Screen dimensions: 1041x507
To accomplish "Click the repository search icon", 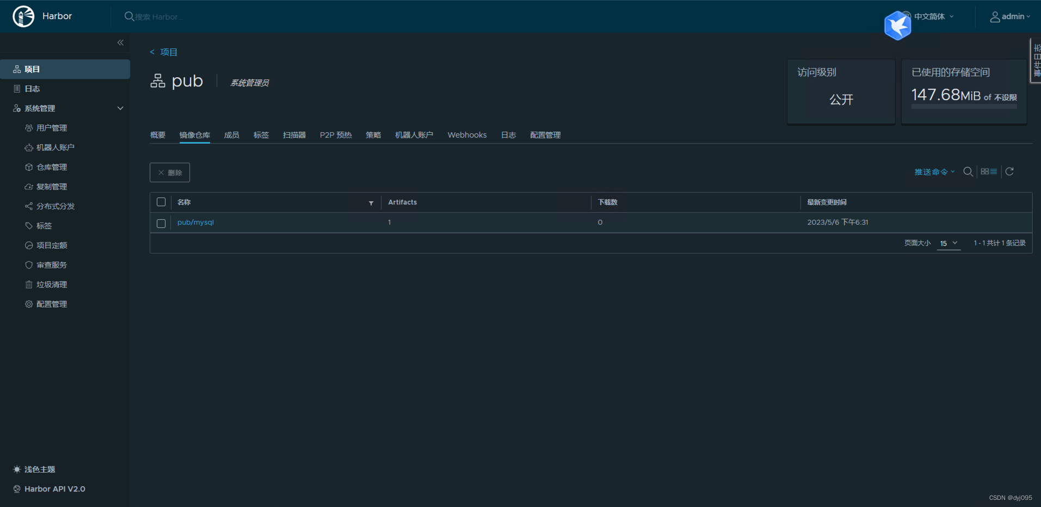I will pos(968,172).
